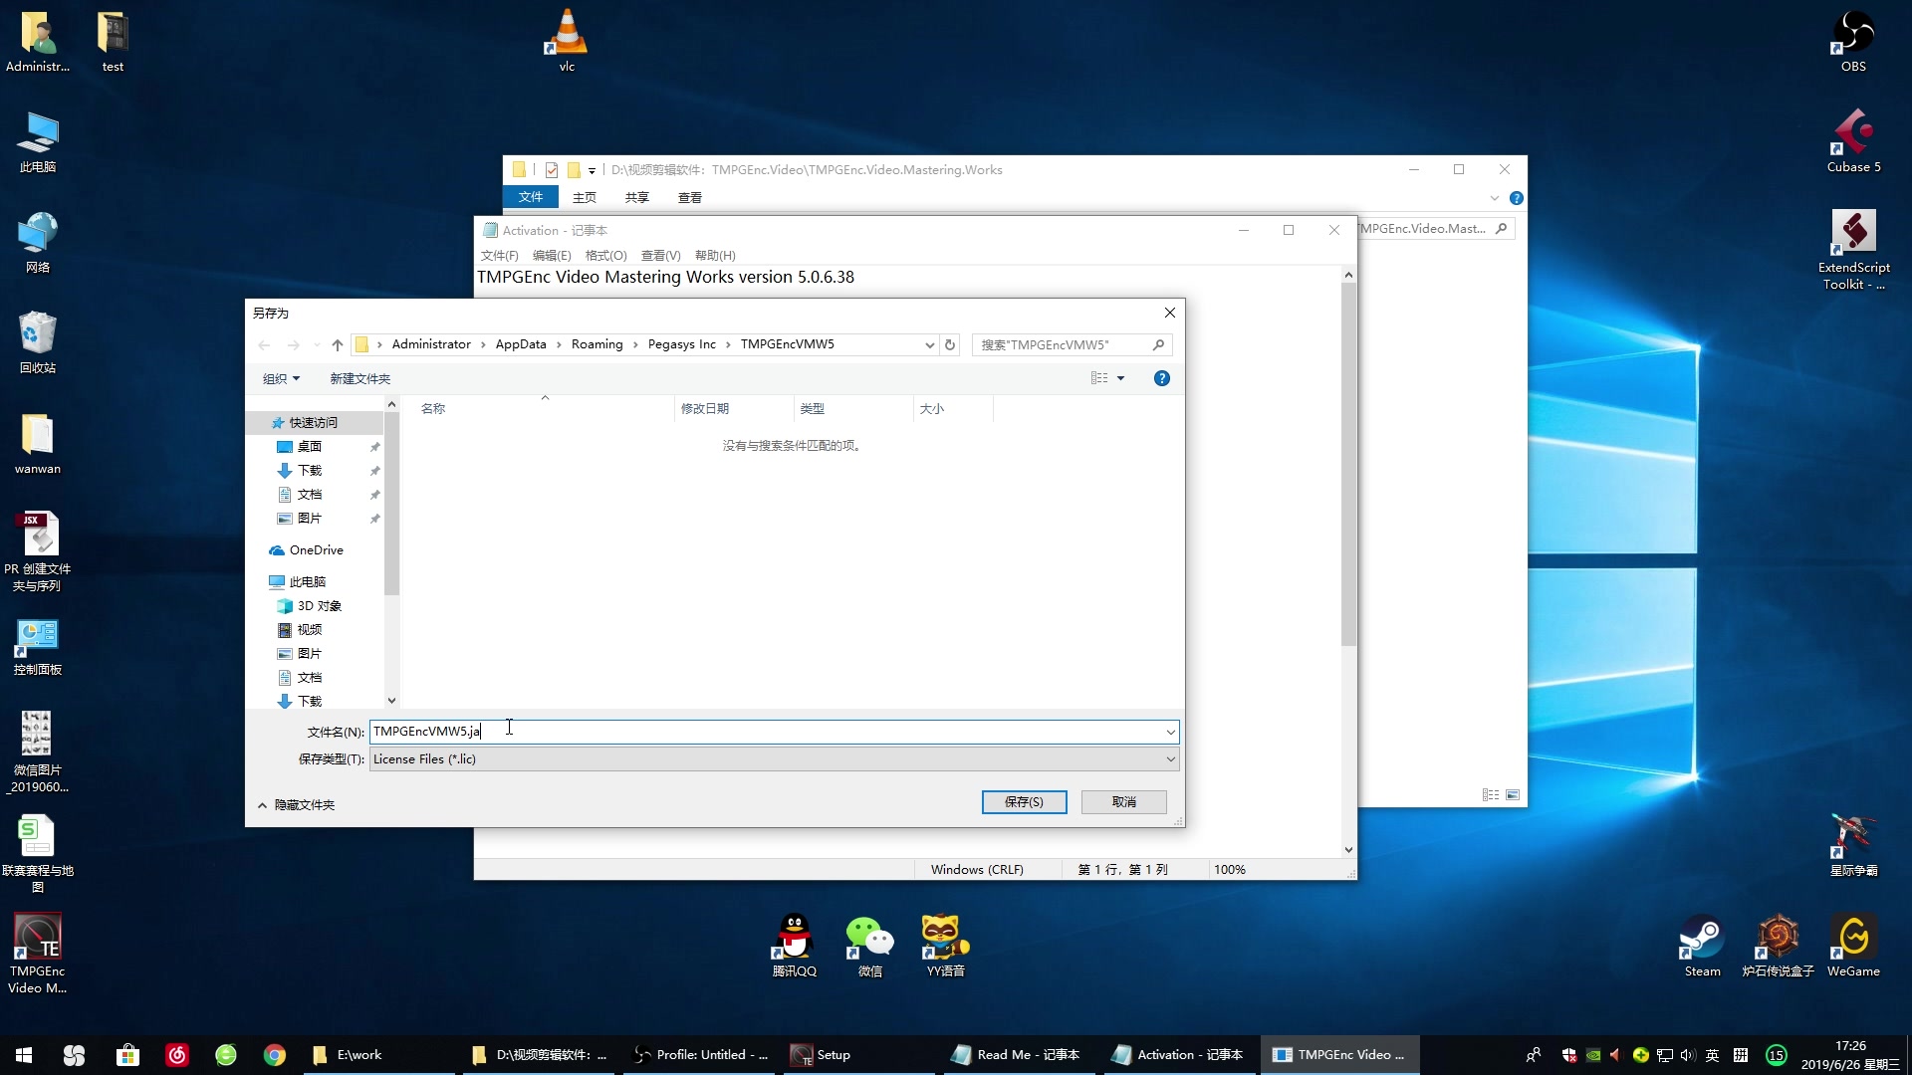Open Notepad 格式(O) menu

pyautogui.click(x=605, y=256)
